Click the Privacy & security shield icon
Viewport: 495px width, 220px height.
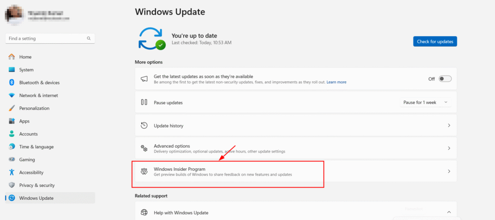(x=12, y=185)
